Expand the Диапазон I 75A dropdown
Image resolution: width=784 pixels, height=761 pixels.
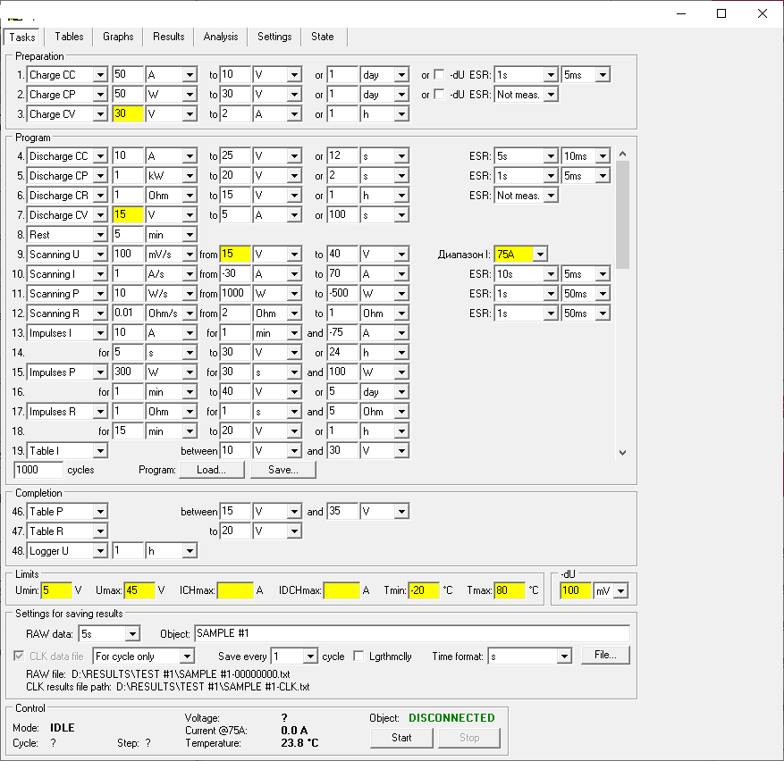[x=541, y=255]
